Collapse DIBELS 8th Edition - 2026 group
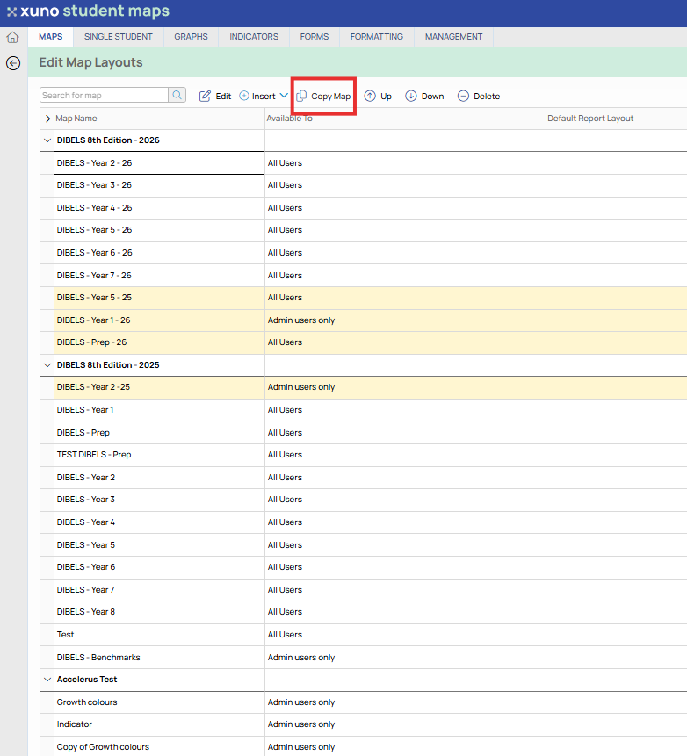Image resolution: width=687 pixels, height=756 pixels. tap(47, 140)
